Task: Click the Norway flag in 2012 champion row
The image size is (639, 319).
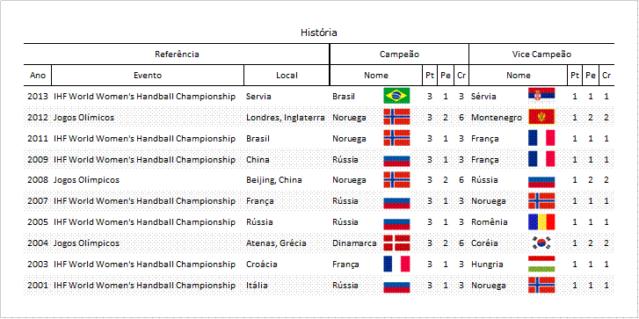Action: 396,117
